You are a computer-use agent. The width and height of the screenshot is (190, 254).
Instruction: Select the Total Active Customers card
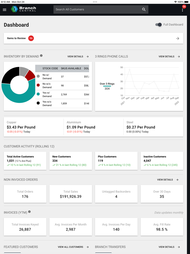click(25, 161)
